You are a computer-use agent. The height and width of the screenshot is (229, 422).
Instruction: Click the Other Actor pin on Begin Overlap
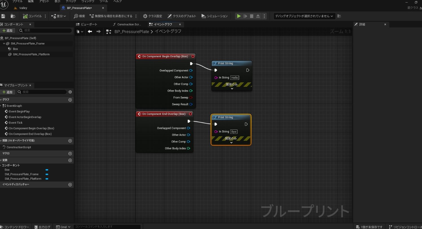(191, 77)
